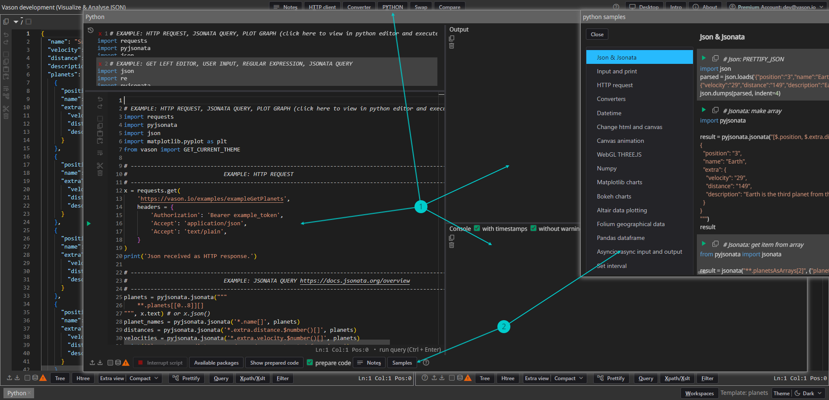The image size is (829, 400).
Task: Clear the Console using its trash icon
Action: tap(452, 245)
